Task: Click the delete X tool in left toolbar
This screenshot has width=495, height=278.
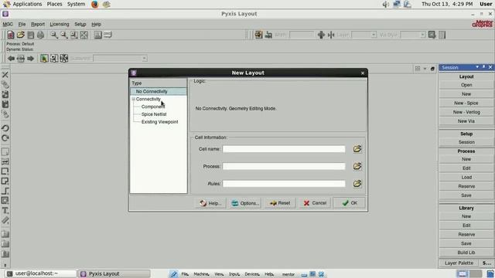Action: tap(5, 75)
